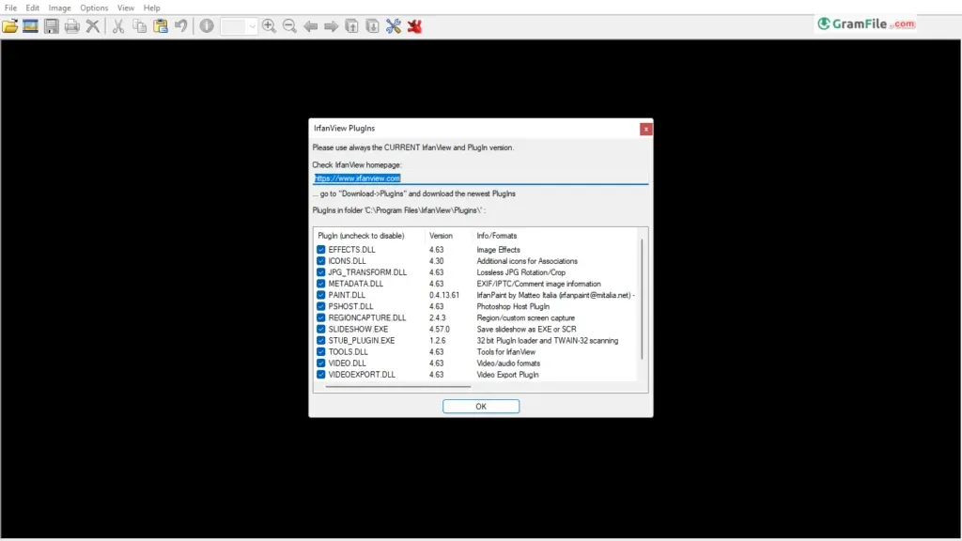
Task: Click the version value '4.57.0'
Action: (x=440, y=329)
